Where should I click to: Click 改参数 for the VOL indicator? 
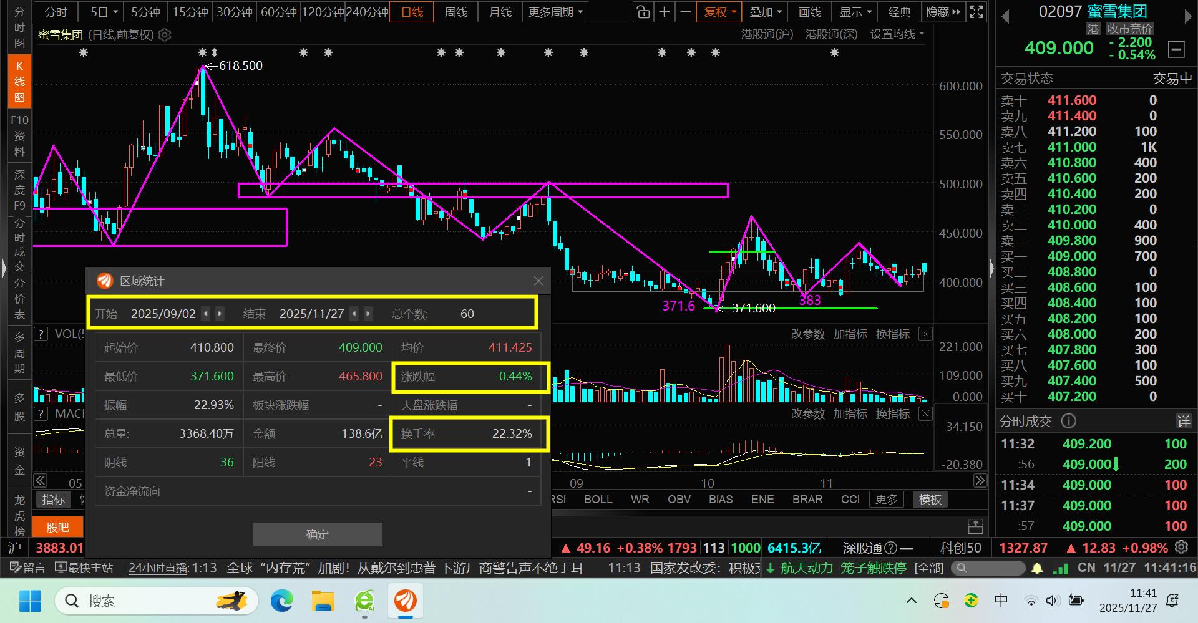click(x=808, y=334)
